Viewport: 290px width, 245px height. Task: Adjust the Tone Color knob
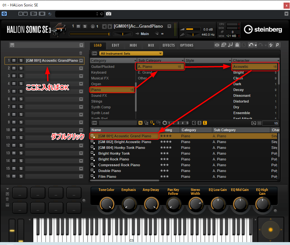107,204
